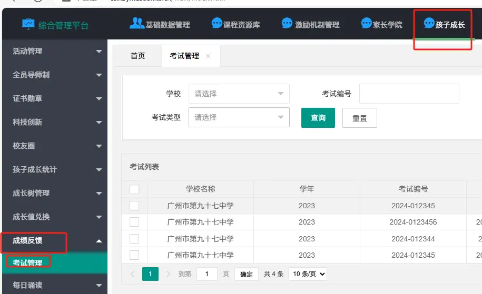Click the green 查询 button
Viewport: 482px width, 294px height.
pyautogui.click(x=318, y=118)
